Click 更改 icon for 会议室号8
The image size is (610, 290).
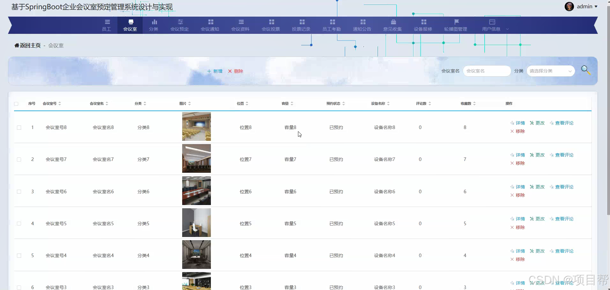pyautogui.click(x=532, y=123)
